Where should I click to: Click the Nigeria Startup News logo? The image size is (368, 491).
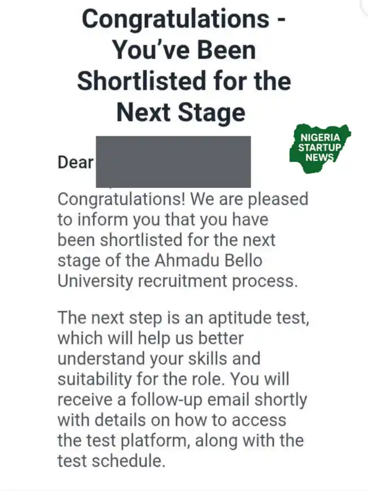point(319,148)
